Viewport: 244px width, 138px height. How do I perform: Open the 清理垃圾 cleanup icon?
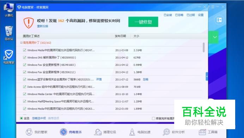point(98,132)
